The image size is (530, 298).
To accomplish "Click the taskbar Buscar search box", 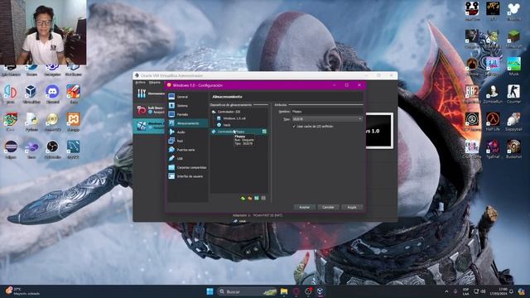I will (247, 291).
